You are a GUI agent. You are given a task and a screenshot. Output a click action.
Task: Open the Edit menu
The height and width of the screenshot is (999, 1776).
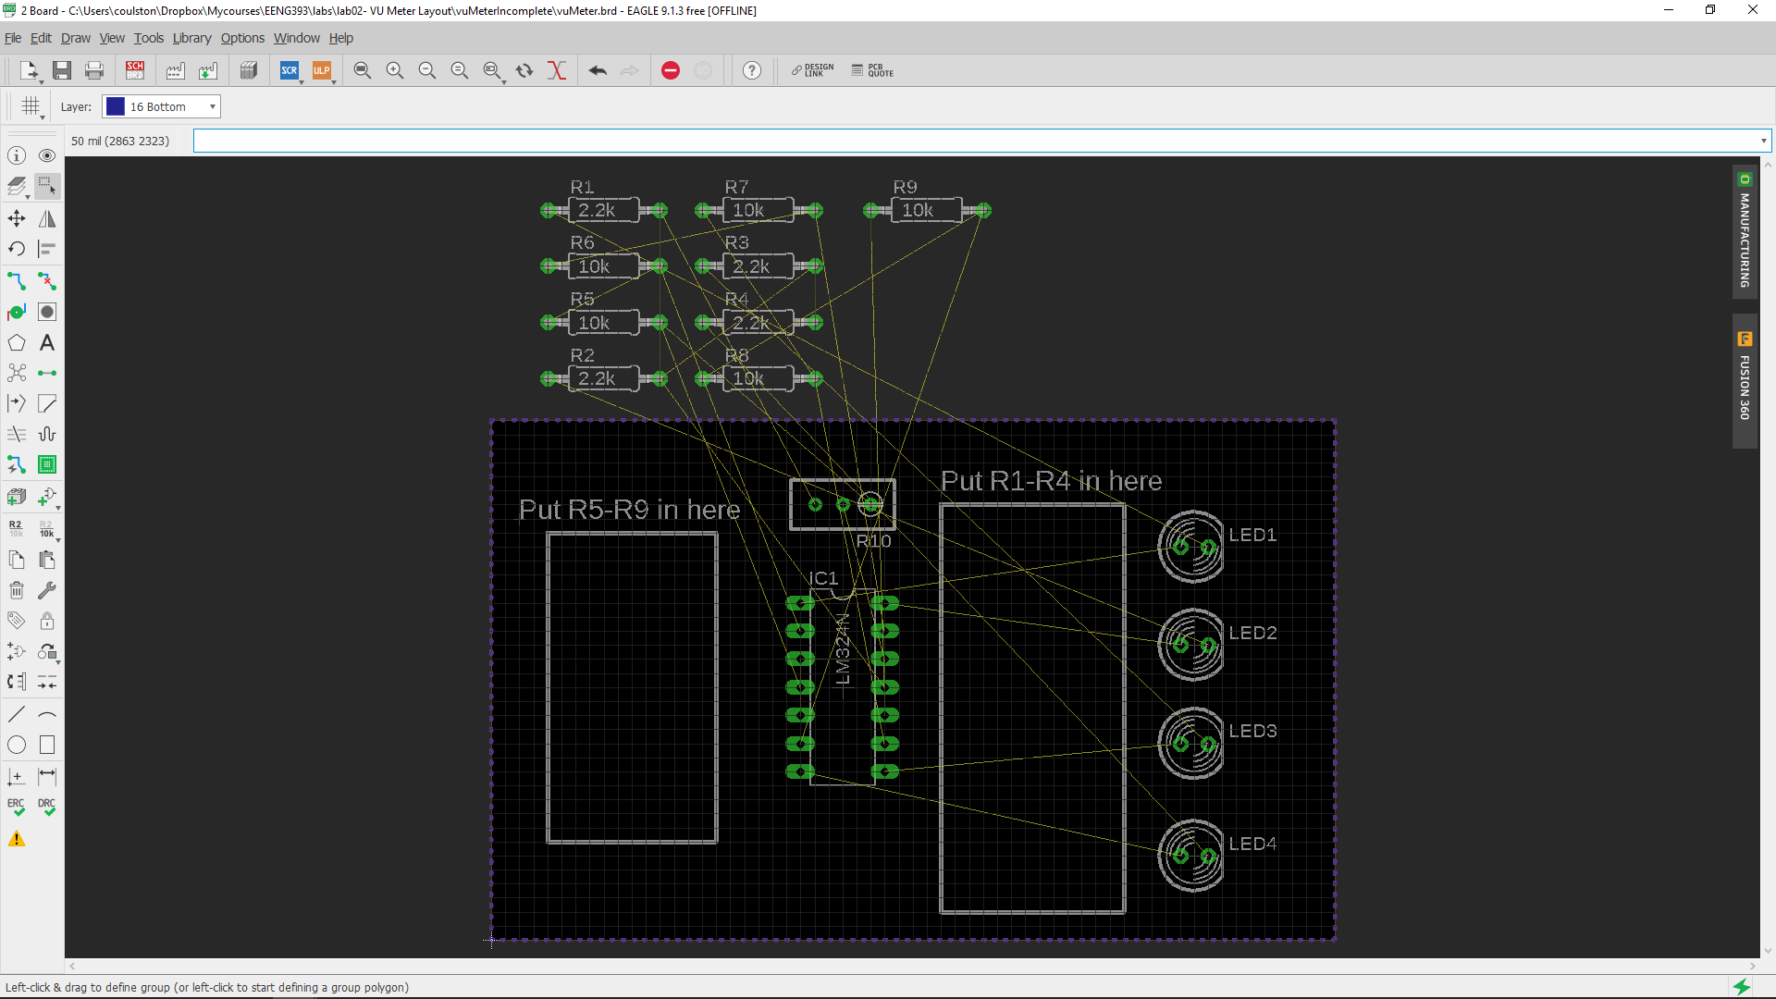[41, 38]
